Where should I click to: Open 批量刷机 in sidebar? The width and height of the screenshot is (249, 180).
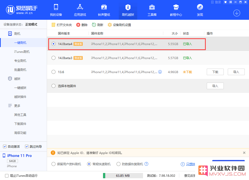[x=20, y=70]
